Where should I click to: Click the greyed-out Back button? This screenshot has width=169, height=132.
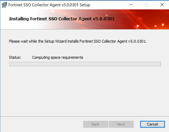point(96,124)
